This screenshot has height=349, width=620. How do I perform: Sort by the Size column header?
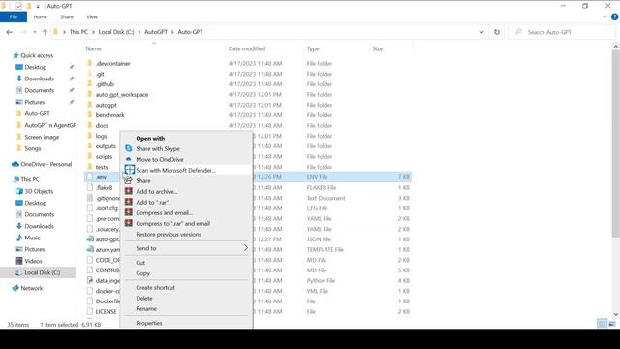(x=378, y=48)
